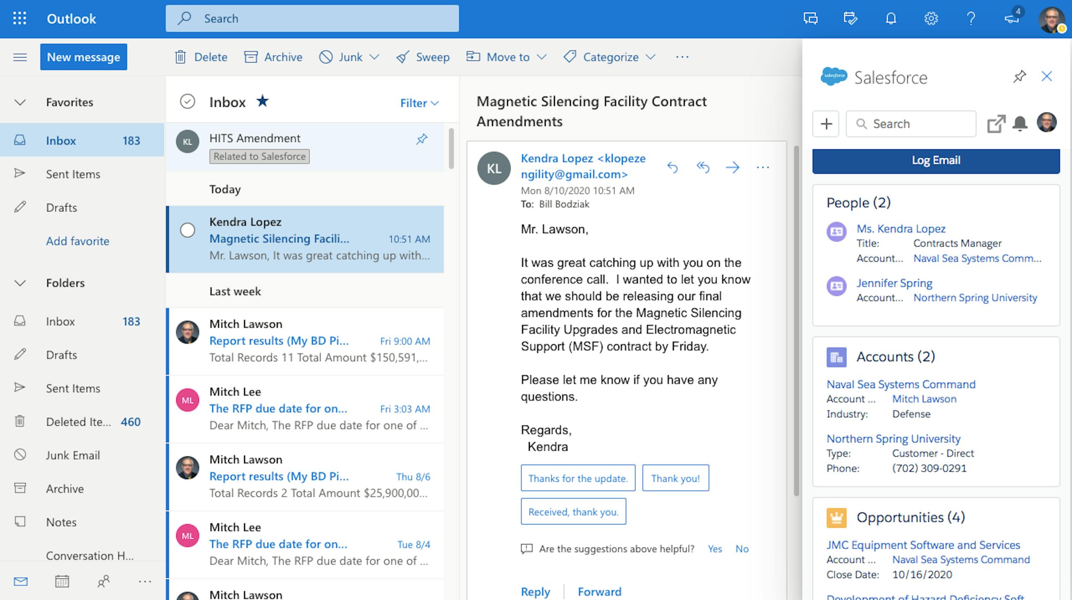1072x600 pixels.
Task: Click the Salesforce plus create icon
Action: 826,124
